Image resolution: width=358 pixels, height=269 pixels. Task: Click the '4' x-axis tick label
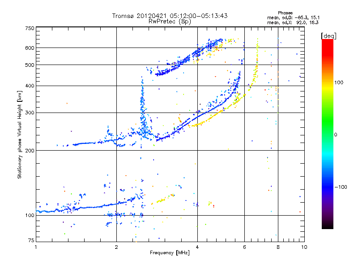(197, 247)
